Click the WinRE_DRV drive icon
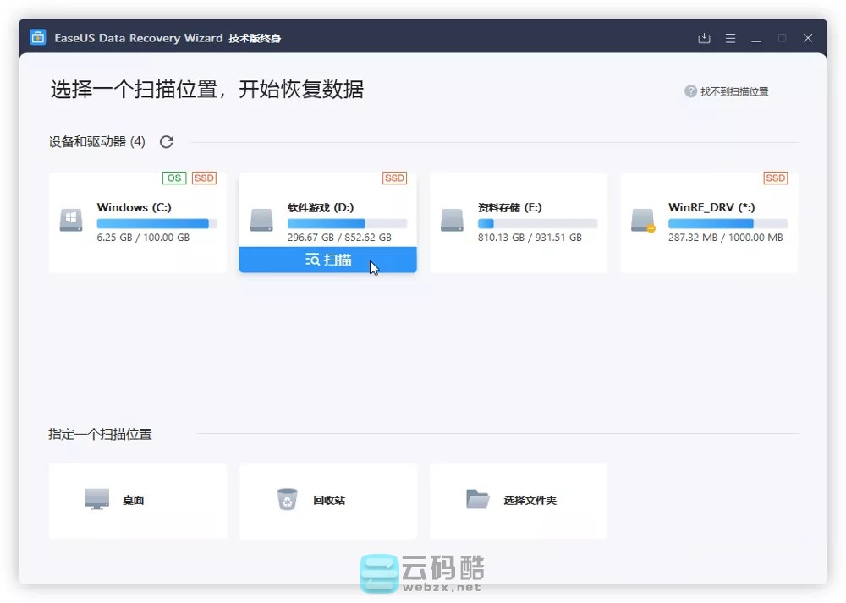Screen dimensions: 846x603 (643, 221)
